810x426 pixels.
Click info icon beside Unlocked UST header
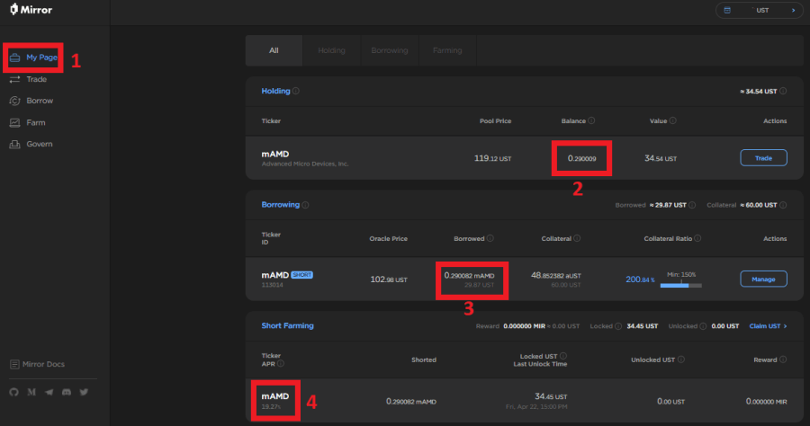tap(681, 359)
